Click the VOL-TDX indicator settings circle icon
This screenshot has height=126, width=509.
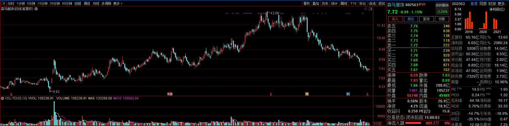(2, 98)
